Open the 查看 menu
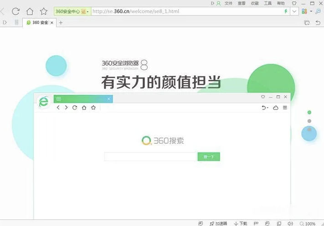Screen dimensions: 324x226 tap(242, 3)
